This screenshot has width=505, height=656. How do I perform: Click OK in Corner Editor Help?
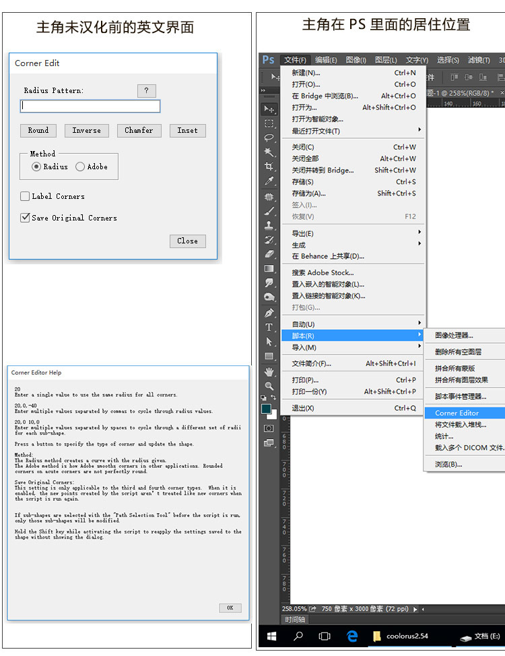tap(230, 608)
